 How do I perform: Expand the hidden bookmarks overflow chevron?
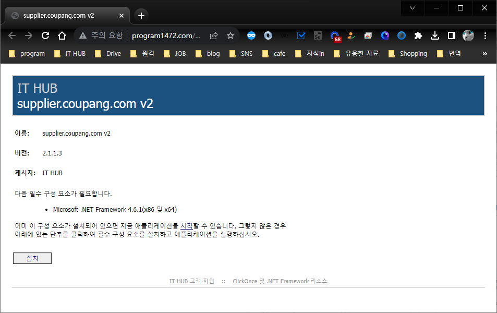click(484, 53)
